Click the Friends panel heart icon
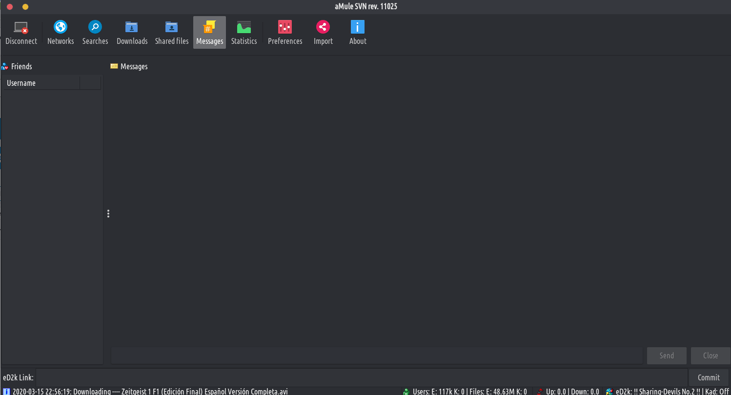Screen dimensions: 731x395 click(5, 66)
